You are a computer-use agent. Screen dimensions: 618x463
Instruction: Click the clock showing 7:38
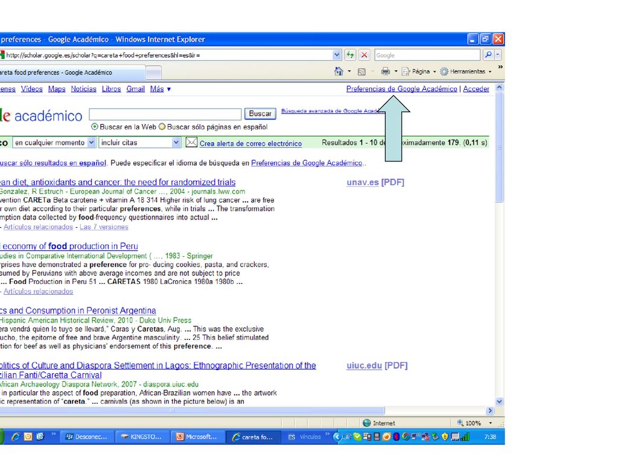click(490, 436)
